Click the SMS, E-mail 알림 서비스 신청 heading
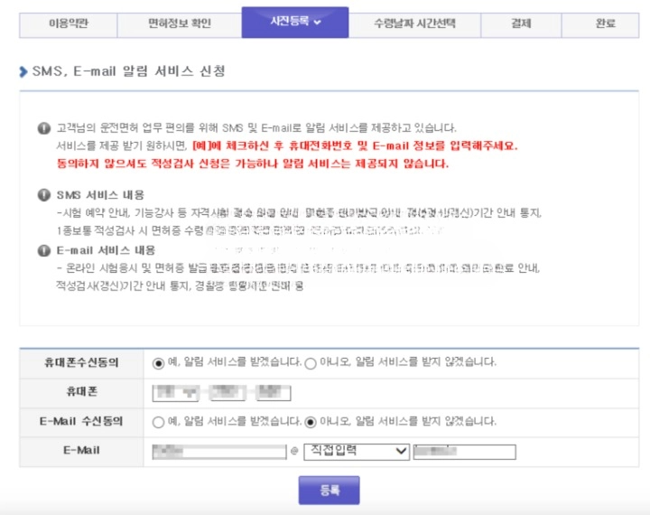This screenshot has width=650, height=515. click(128, 71)
